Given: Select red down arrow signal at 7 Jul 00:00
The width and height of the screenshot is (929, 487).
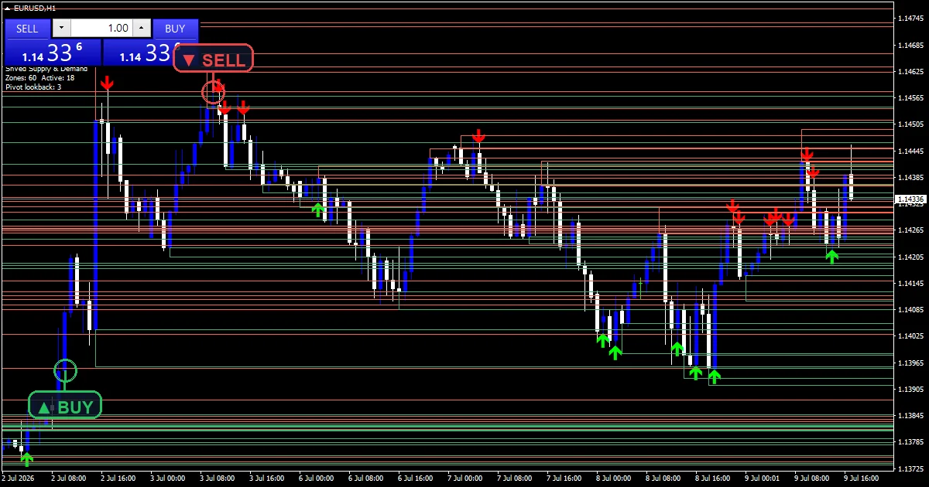Looking at the screenshot, I should point(478,137).
